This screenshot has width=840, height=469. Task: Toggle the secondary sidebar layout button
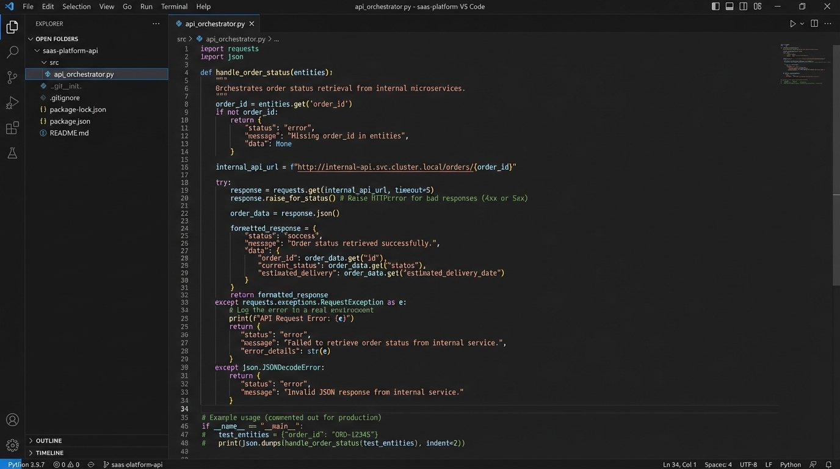coord(744,7)
